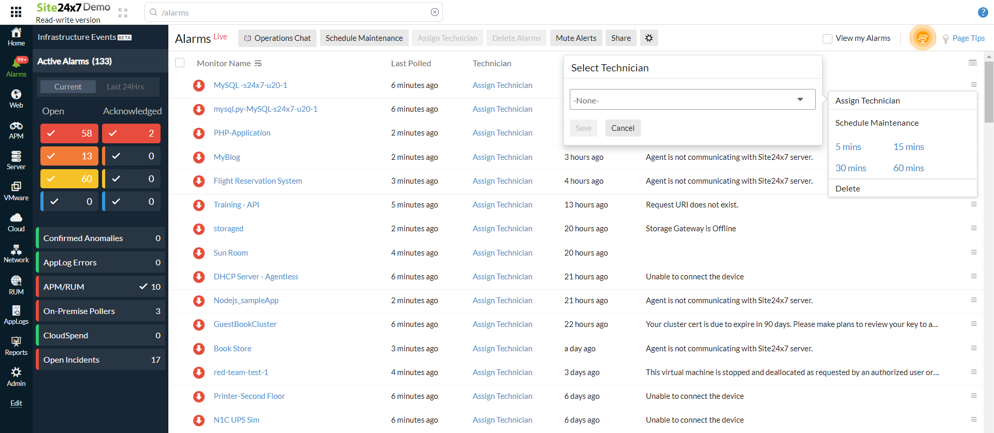This screenshot has height=433, width=994.
Task: Switch to the Last 24Hrs tab
Action: pos(125,87)
